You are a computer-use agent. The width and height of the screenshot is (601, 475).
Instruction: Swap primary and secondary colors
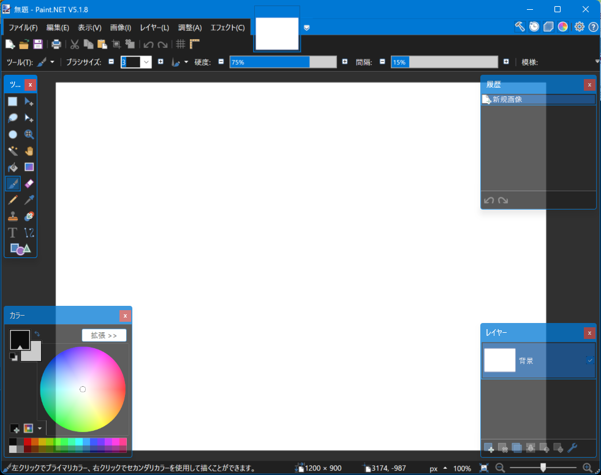[37, 334]
